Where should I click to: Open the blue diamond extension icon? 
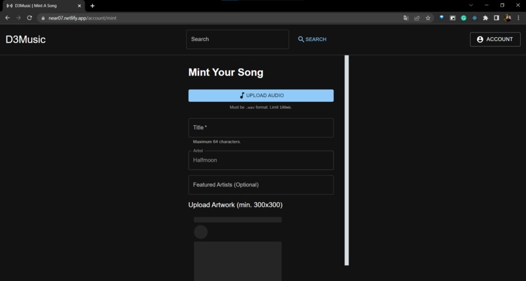tap(441, 18)
